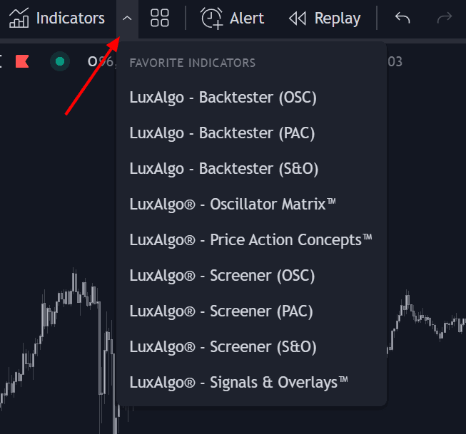Click the green market status dot

[60, 61]
